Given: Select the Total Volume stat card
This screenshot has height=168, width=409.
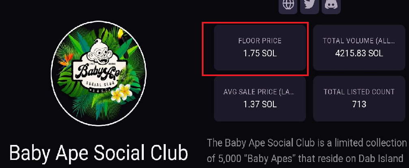Looking at the screenshot, I should pos(359,47).
